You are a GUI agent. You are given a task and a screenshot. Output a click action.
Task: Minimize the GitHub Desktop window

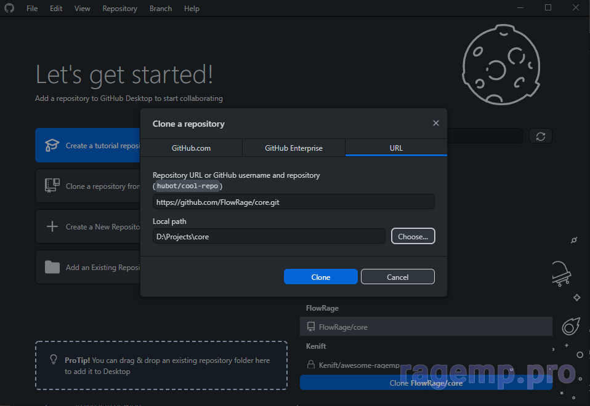pos(520,8)
